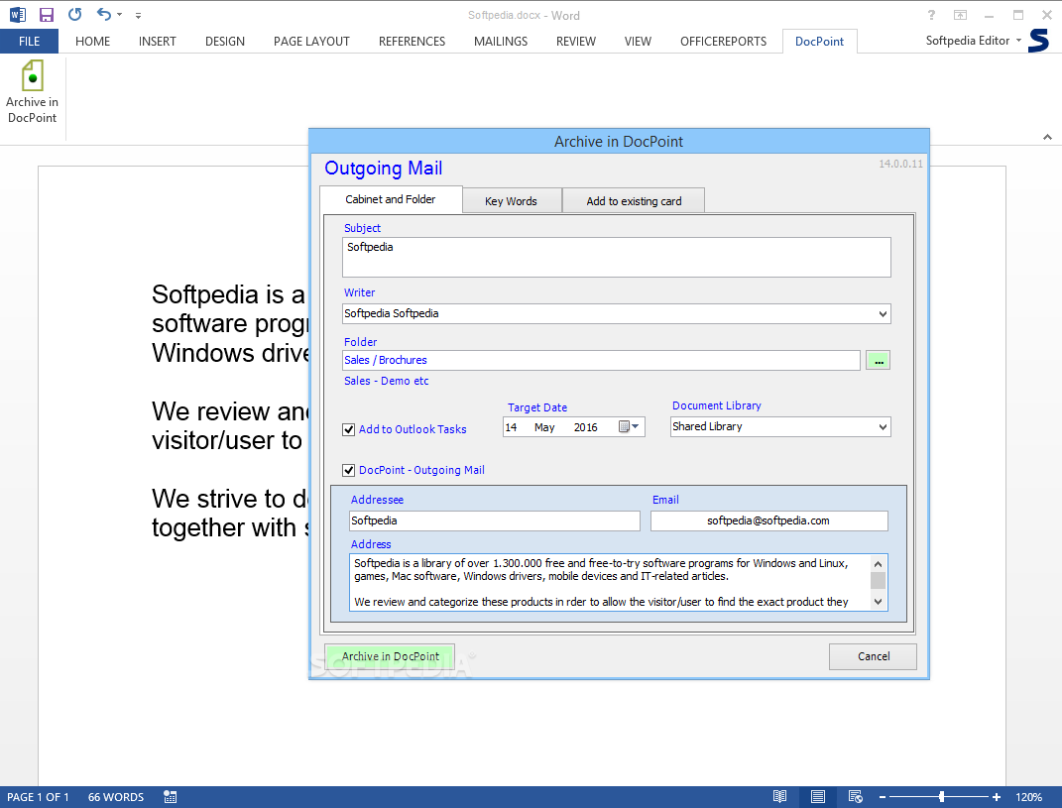Click the zoom slider handle
1062x808 pixels.
point(941,797)
